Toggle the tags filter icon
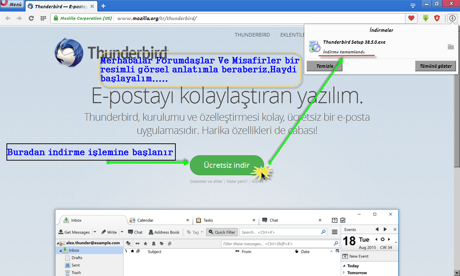This screenshot has width=460, height=276. coord(162,244)
